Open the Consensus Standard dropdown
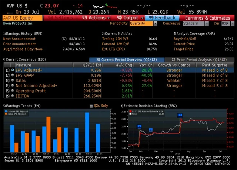This screenshot has width=237, height=170. (x=196, y=23)
